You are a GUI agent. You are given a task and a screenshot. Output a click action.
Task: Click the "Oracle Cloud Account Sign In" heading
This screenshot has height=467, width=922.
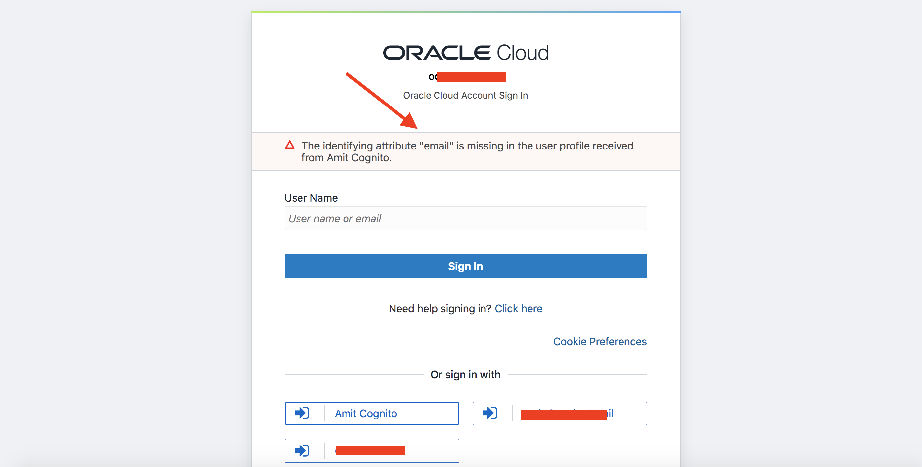[x=465, y=96]
